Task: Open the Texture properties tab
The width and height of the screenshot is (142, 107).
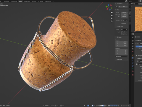Action: (x=133, y=75)
